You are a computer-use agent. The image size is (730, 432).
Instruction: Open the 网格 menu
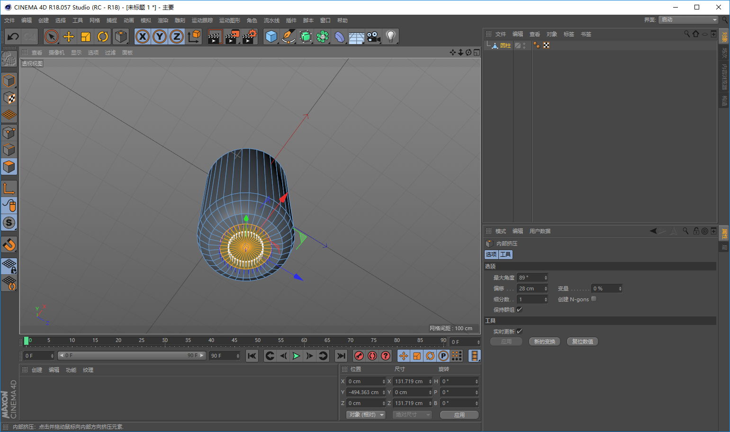95,20
